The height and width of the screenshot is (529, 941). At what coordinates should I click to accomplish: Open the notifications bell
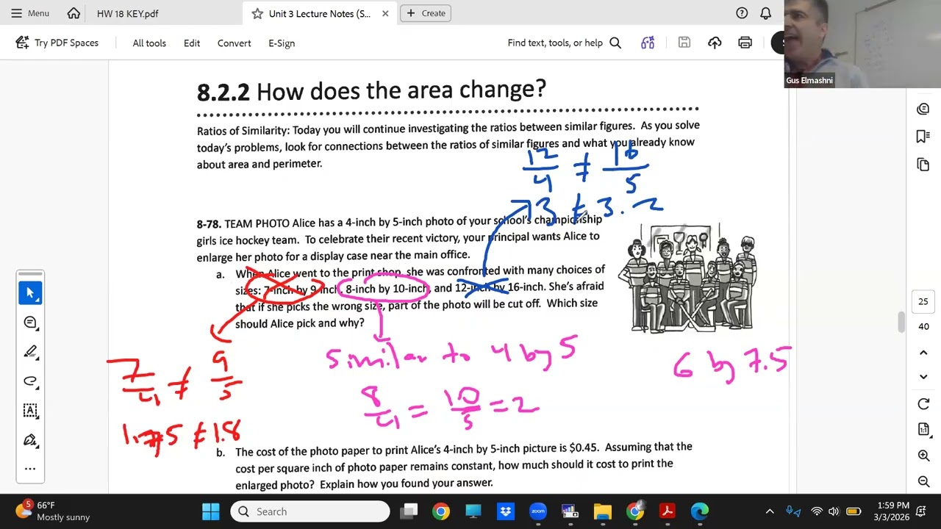click(765, 13)
